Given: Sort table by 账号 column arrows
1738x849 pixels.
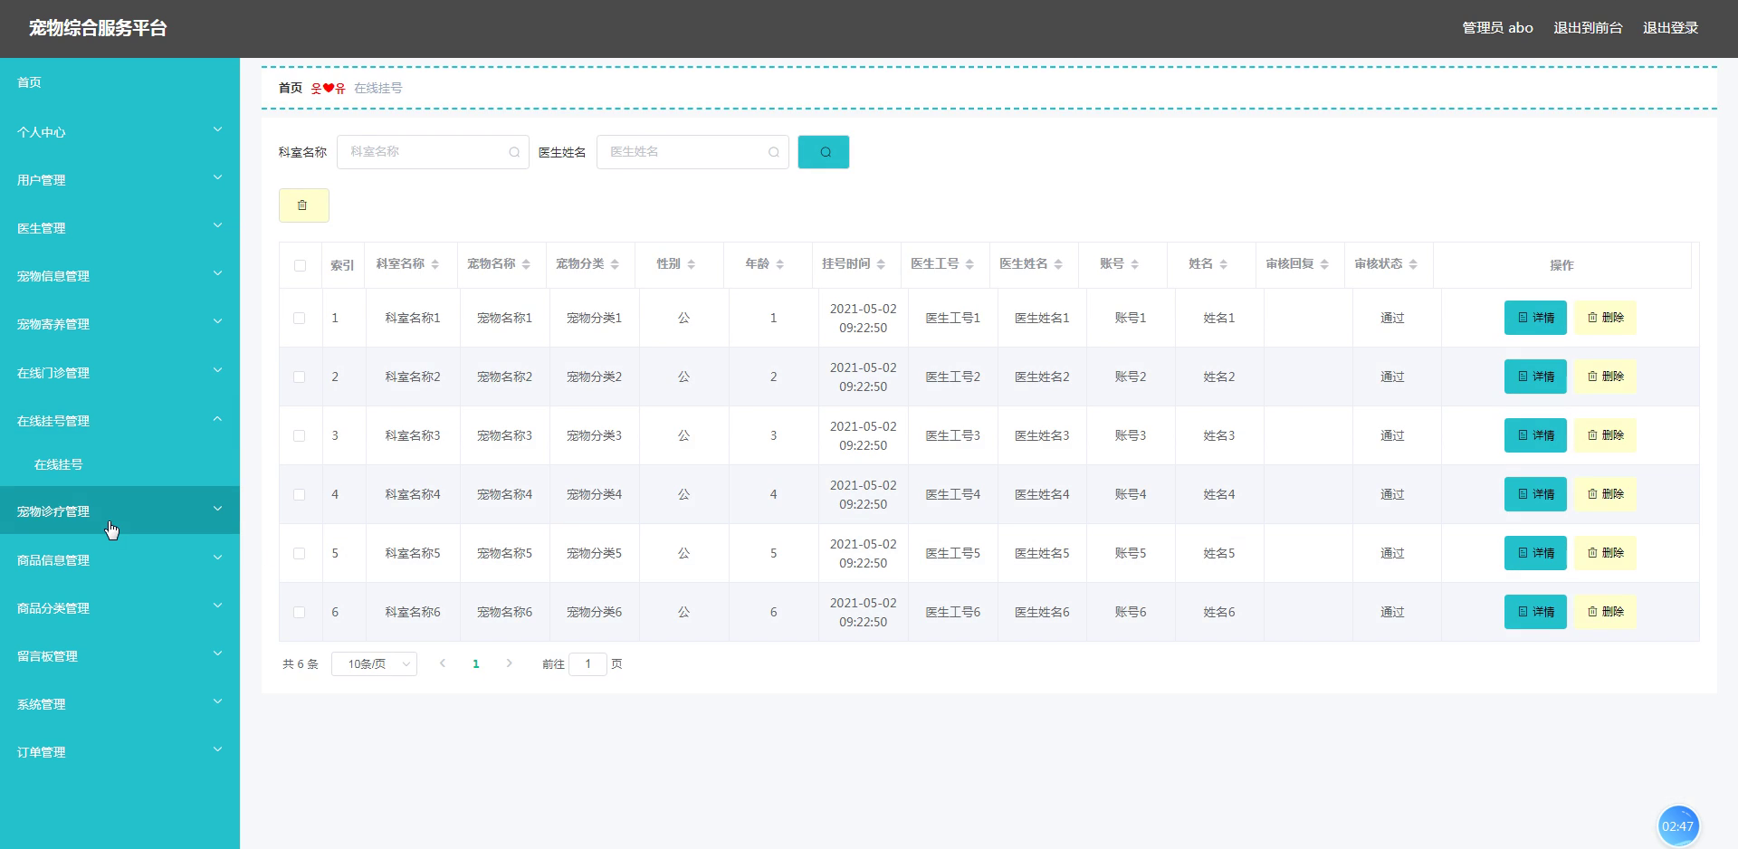Looking at the screenshot, I should (1135, 264).
